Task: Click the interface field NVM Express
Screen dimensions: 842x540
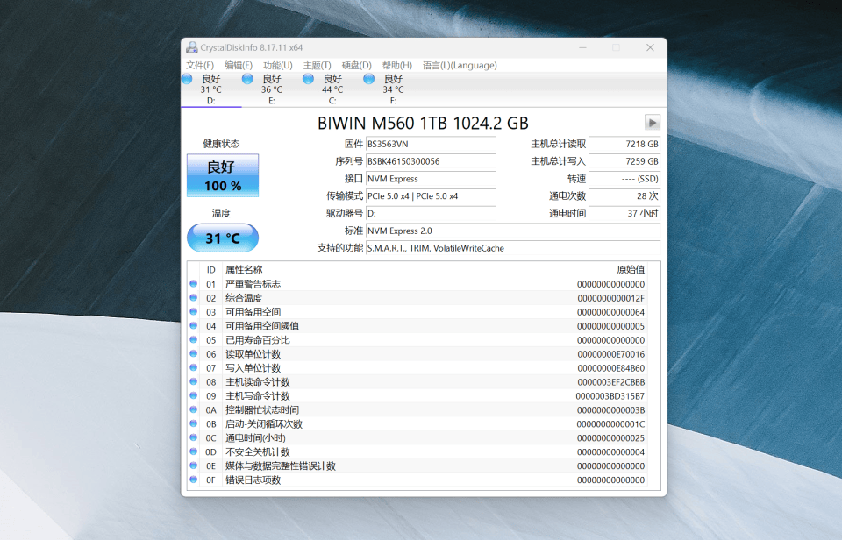Action: [431, 179]
